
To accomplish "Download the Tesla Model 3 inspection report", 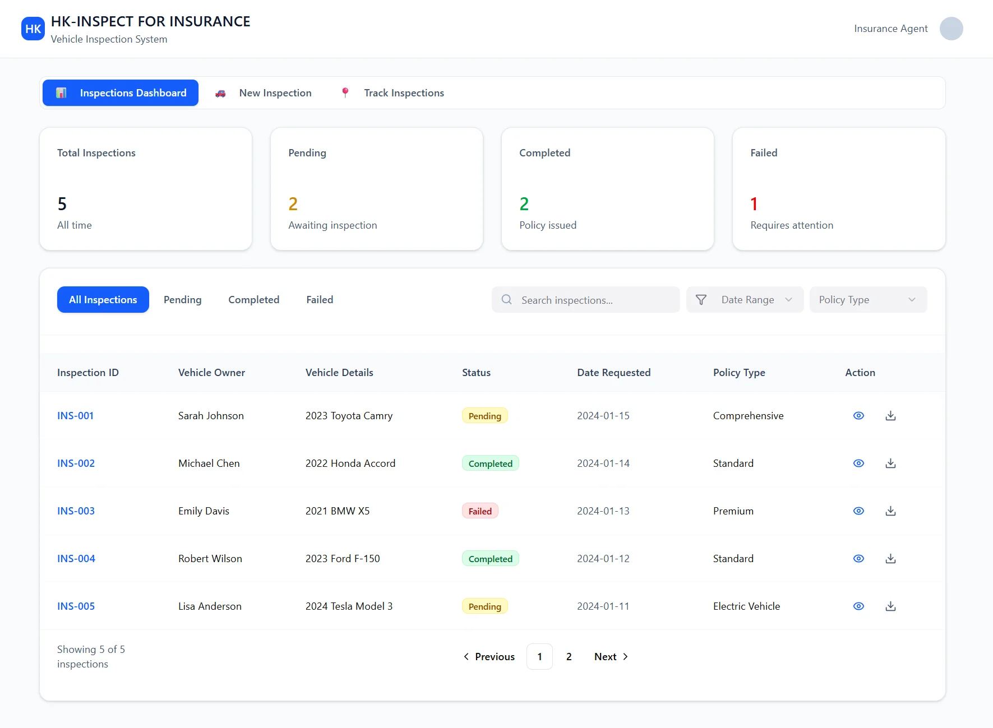I will coord(890,606).
